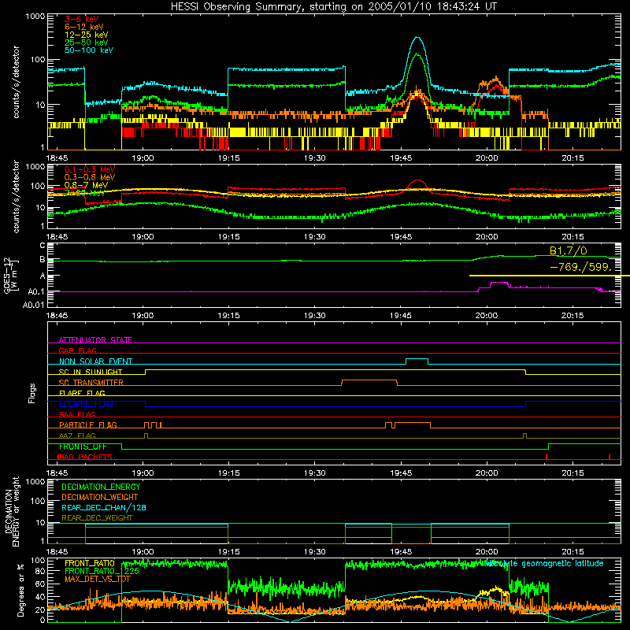Click the magenta GOES step-up near 20:01
The width and height of the screenshot is (630, 630).
499,283
